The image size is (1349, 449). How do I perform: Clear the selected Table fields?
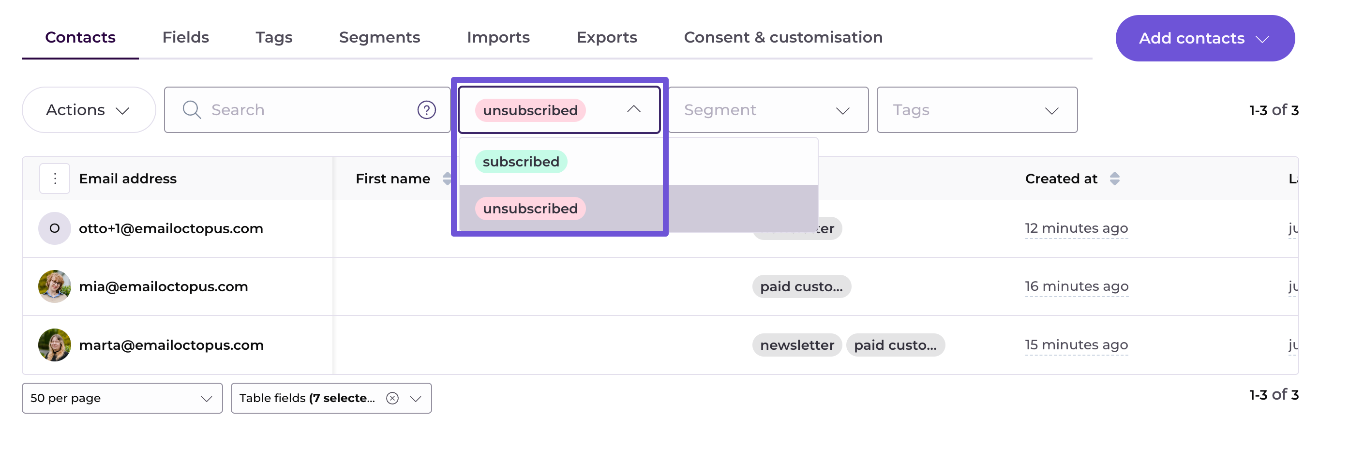(x=392, y=398)
